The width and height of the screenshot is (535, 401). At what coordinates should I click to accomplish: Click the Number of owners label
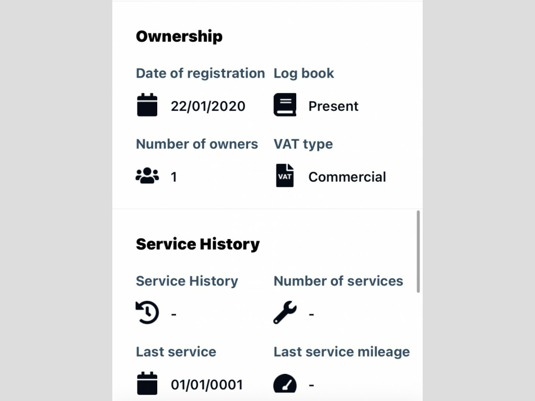(197, 144)
